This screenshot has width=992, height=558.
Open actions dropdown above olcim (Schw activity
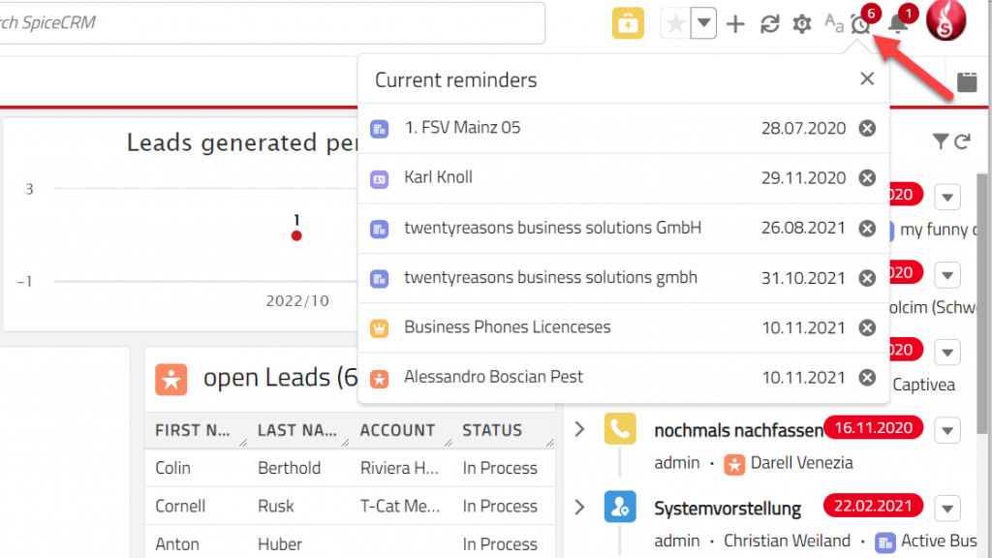point(947,275)
